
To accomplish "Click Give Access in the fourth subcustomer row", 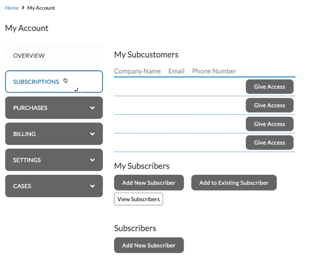I will [270, 143].
